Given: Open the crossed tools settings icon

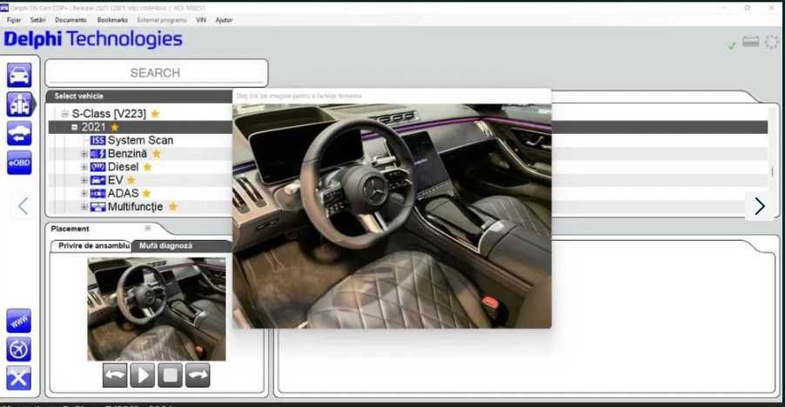Looking at the screenshot, I should [x=19, y=378].
